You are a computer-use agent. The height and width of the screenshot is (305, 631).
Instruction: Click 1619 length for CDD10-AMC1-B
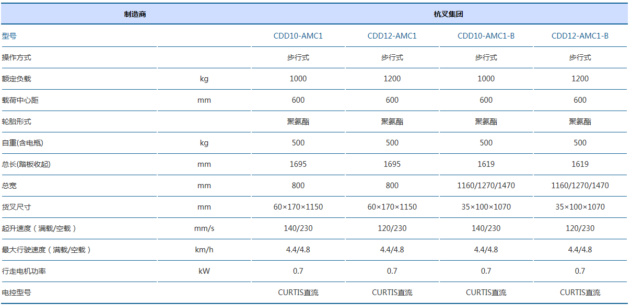coord(486,164)
